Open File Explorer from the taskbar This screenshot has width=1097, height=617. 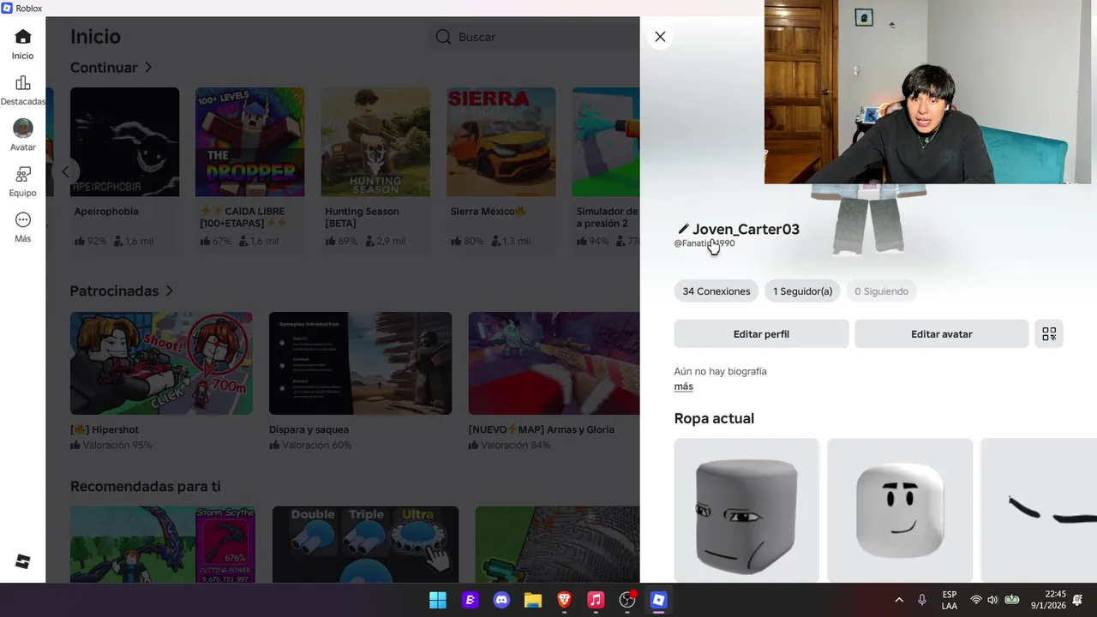pyautogui.click(x=533, y=600)
